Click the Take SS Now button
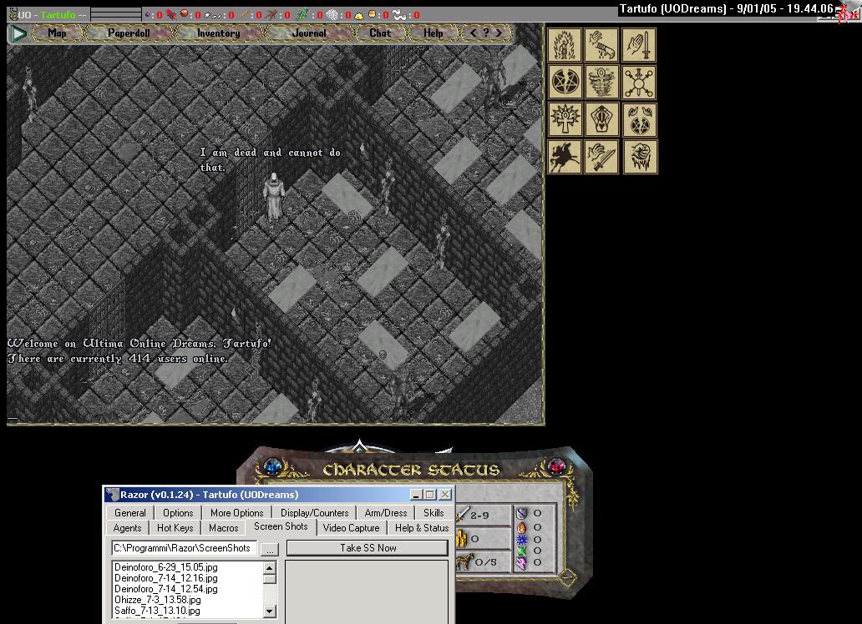Viewport: 862px width, 624px height. click(368, 547)
